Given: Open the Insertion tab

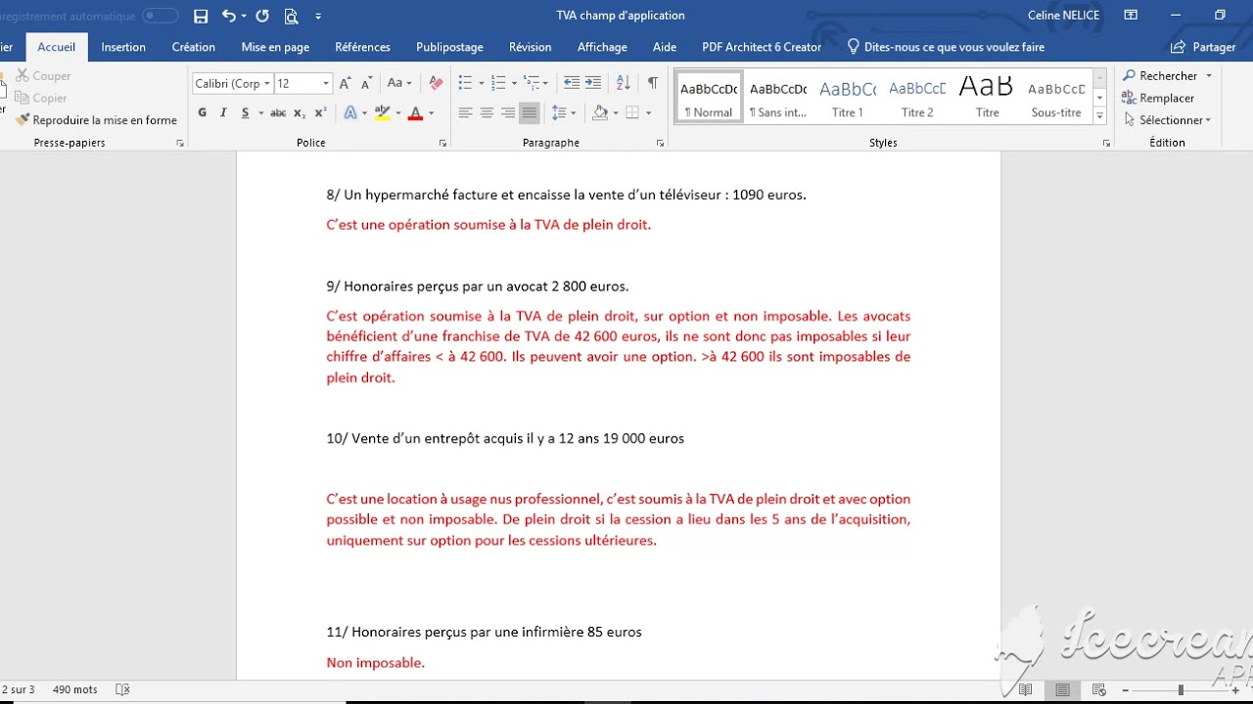Looking at the screenshot, I should [123, 47].
